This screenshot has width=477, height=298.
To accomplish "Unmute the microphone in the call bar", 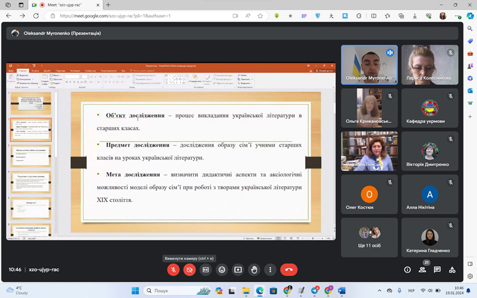I will tap(173, 269).
